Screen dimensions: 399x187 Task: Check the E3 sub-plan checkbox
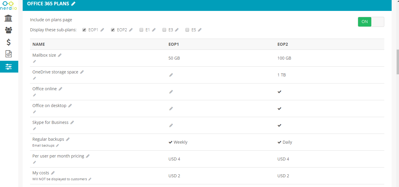tap(164, 30)
